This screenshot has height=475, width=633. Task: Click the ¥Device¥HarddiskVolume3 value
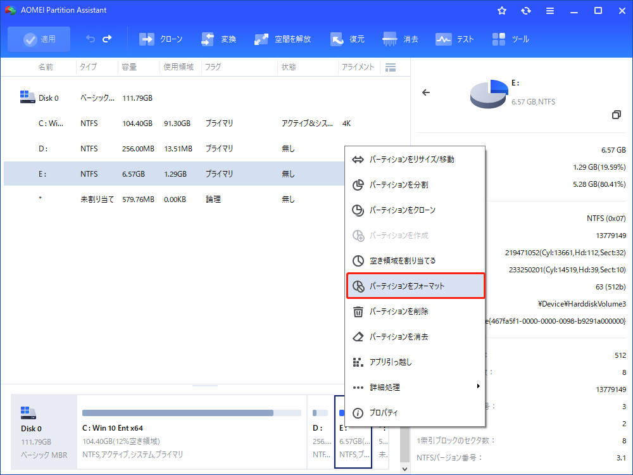(x=582, y=304)
